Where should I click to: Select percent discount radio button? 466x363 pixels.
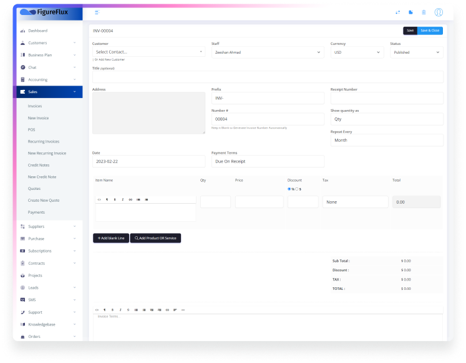point(289,189)
